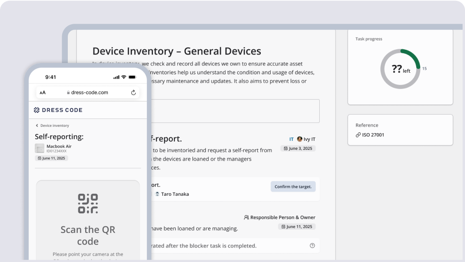Select the DRESS CODE logo icon
The width and height of the screenshot is (465, 262).
(x=37, y=110)
